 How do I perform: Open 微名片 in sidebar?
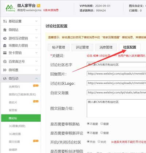(x=13, y=102)
